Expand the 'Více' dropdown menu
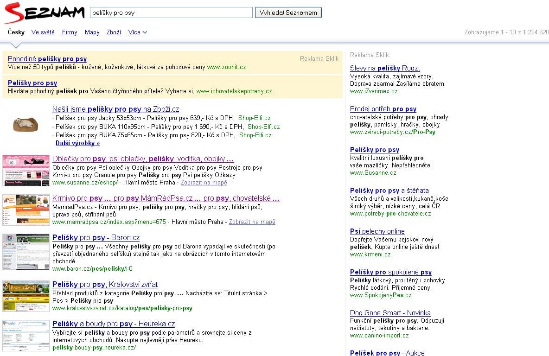Image resolution: width=549 pixels, height=356 pixels. tap(138, 32)
